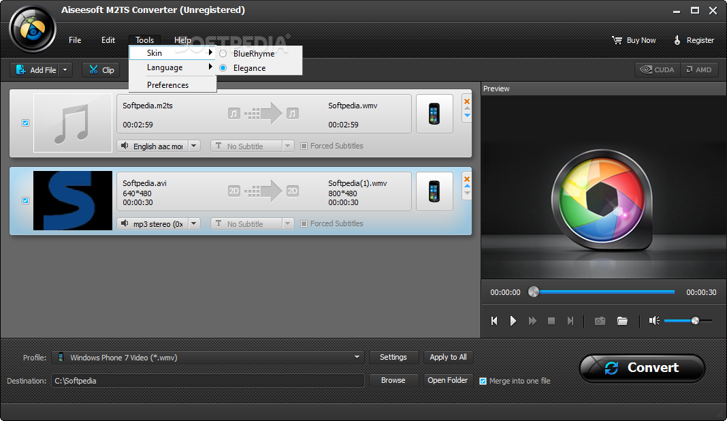This screenshot has height=421, width=727.
Task: Toggle Merge into one file checkbox
Action: click(483, 381)
